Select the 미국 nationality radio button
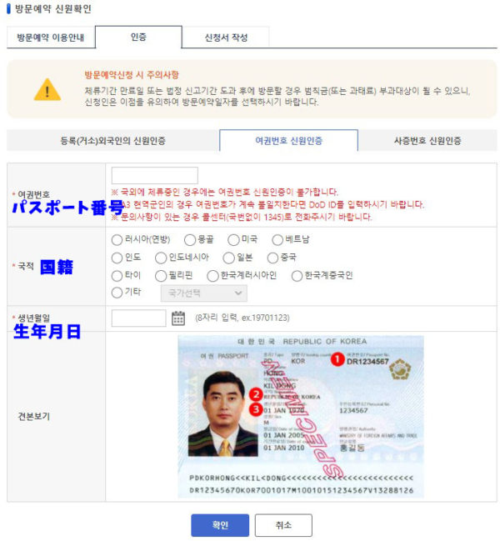 233,240
